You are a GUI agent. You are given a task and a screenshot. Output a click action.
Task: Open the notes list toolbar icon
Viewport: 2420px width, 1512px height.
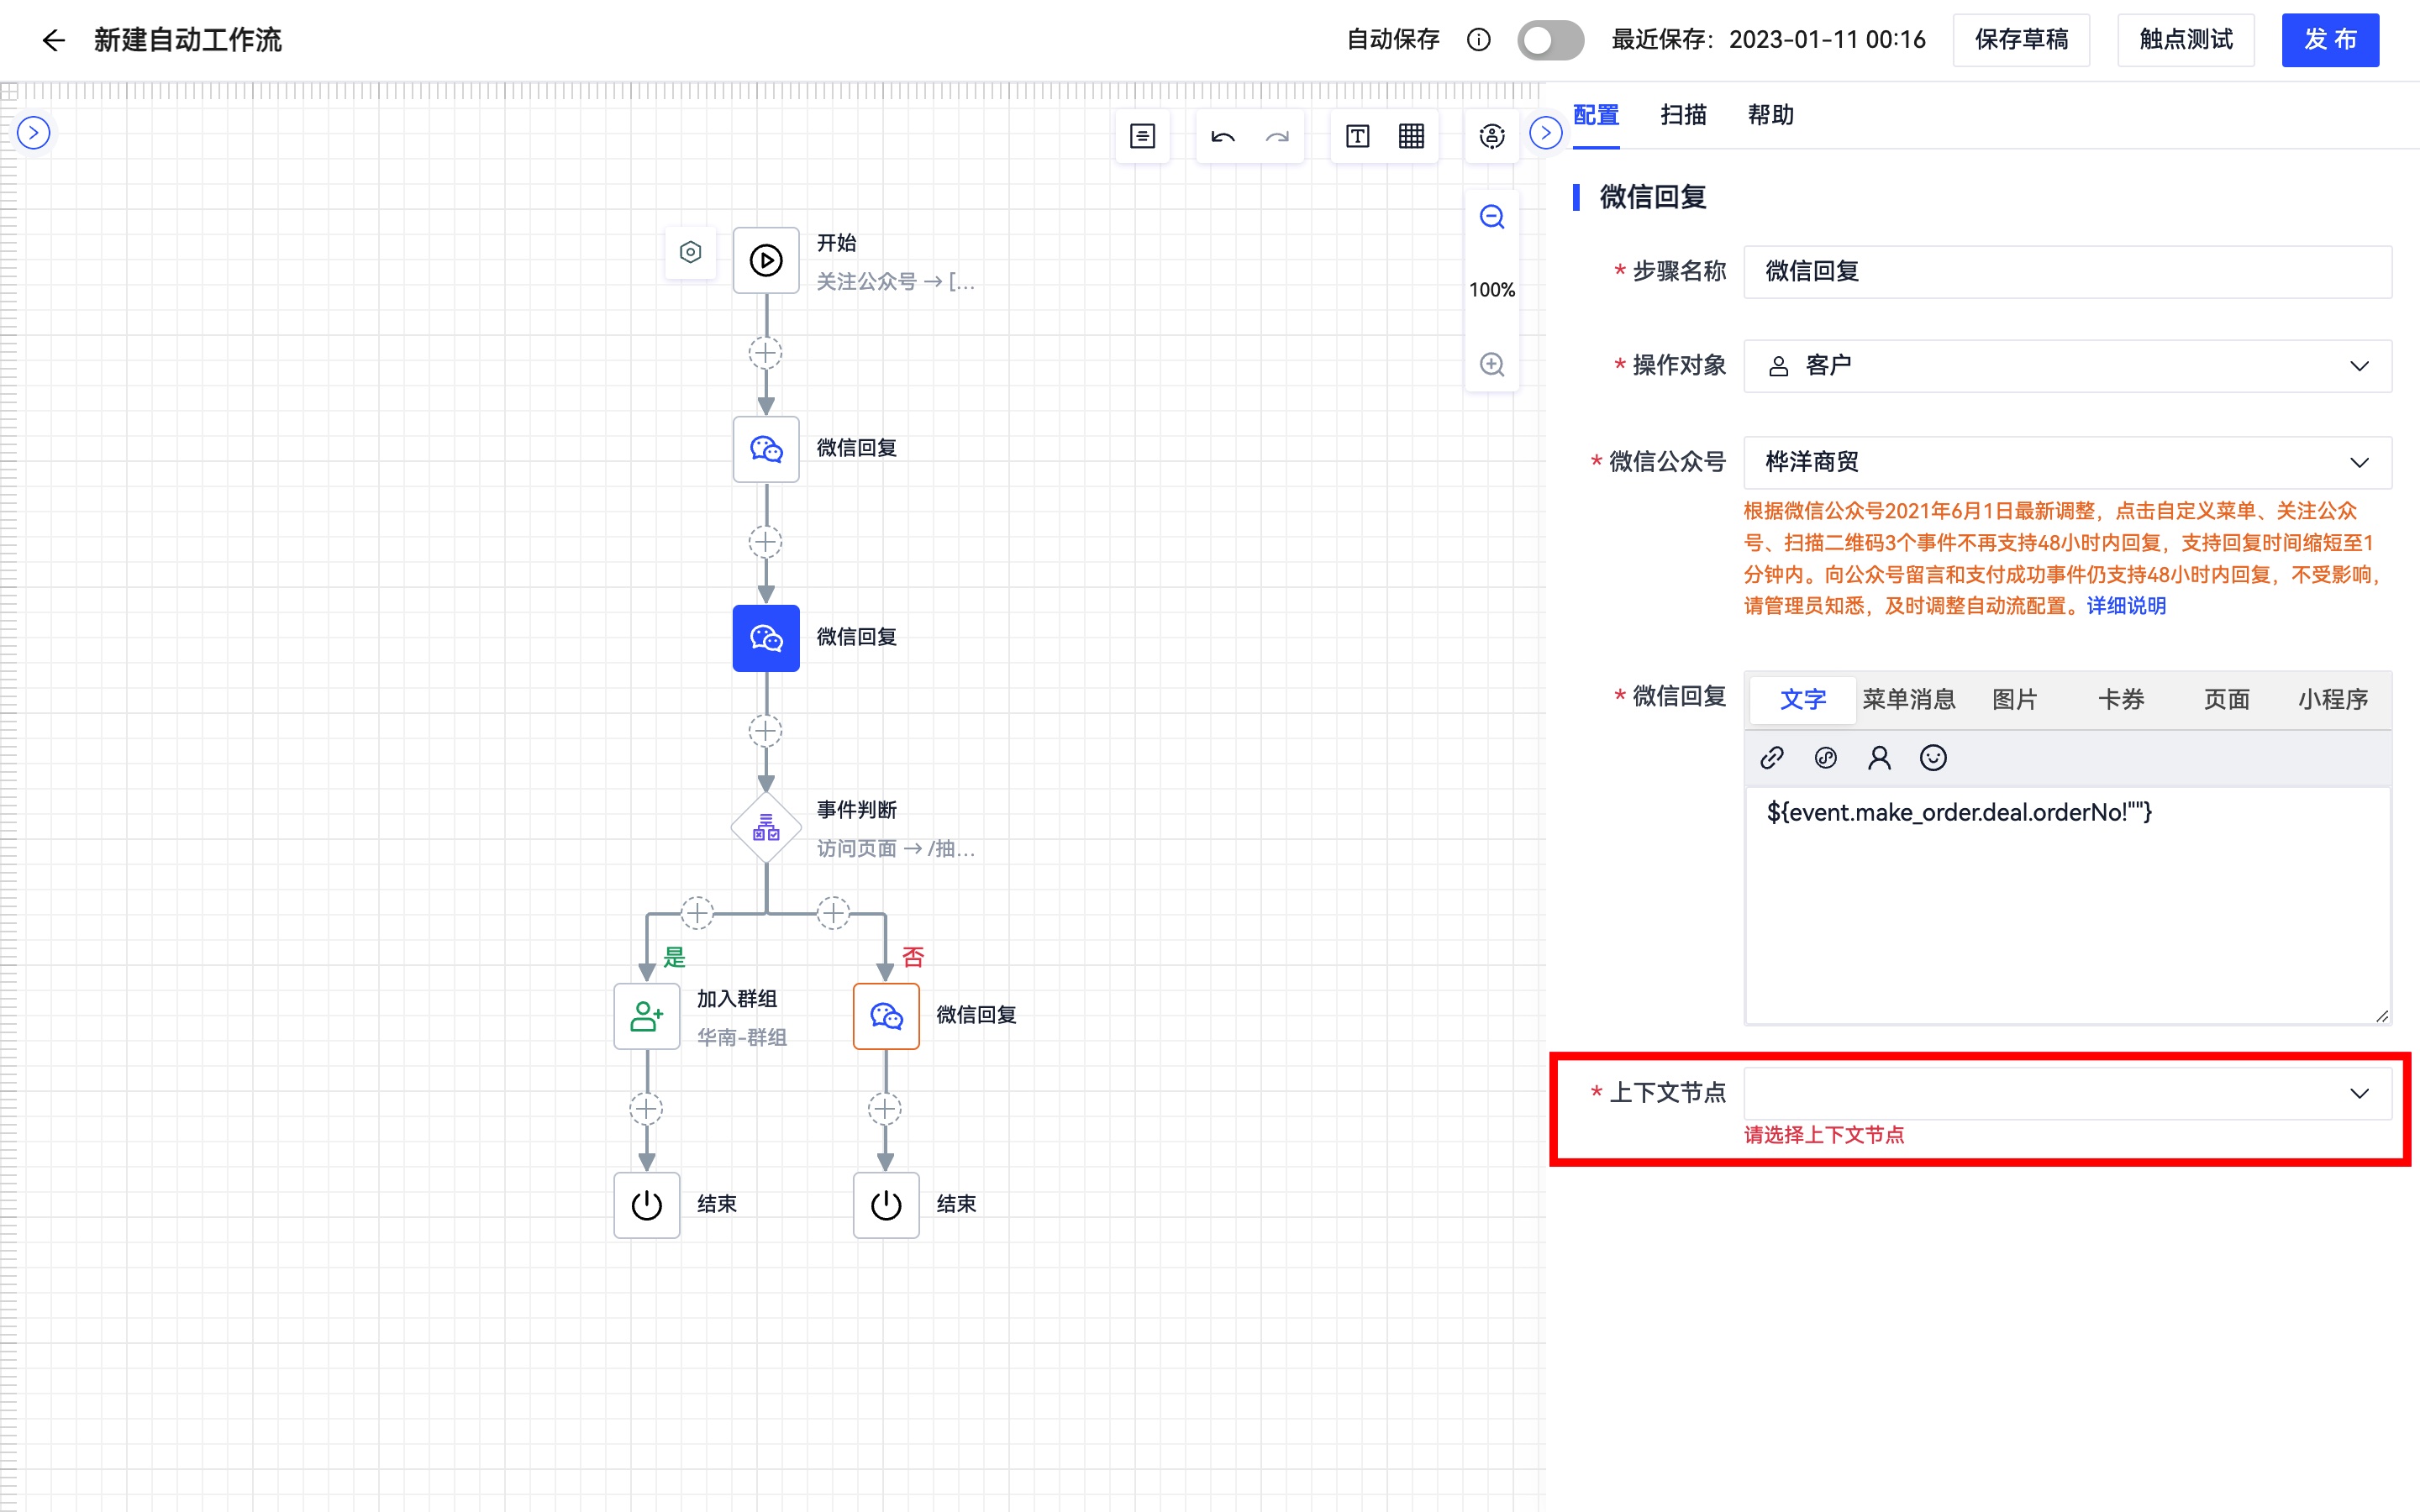pos(1142,136)
